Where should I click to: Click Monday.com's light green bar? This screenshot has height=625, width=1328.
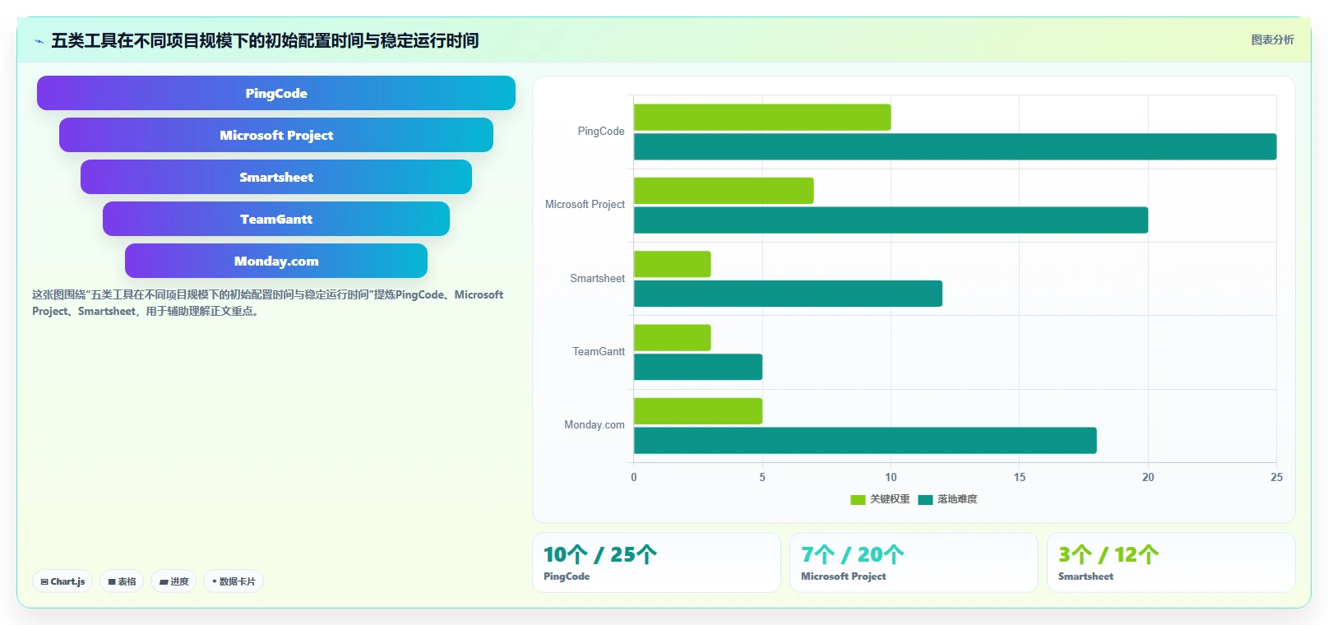698,411
